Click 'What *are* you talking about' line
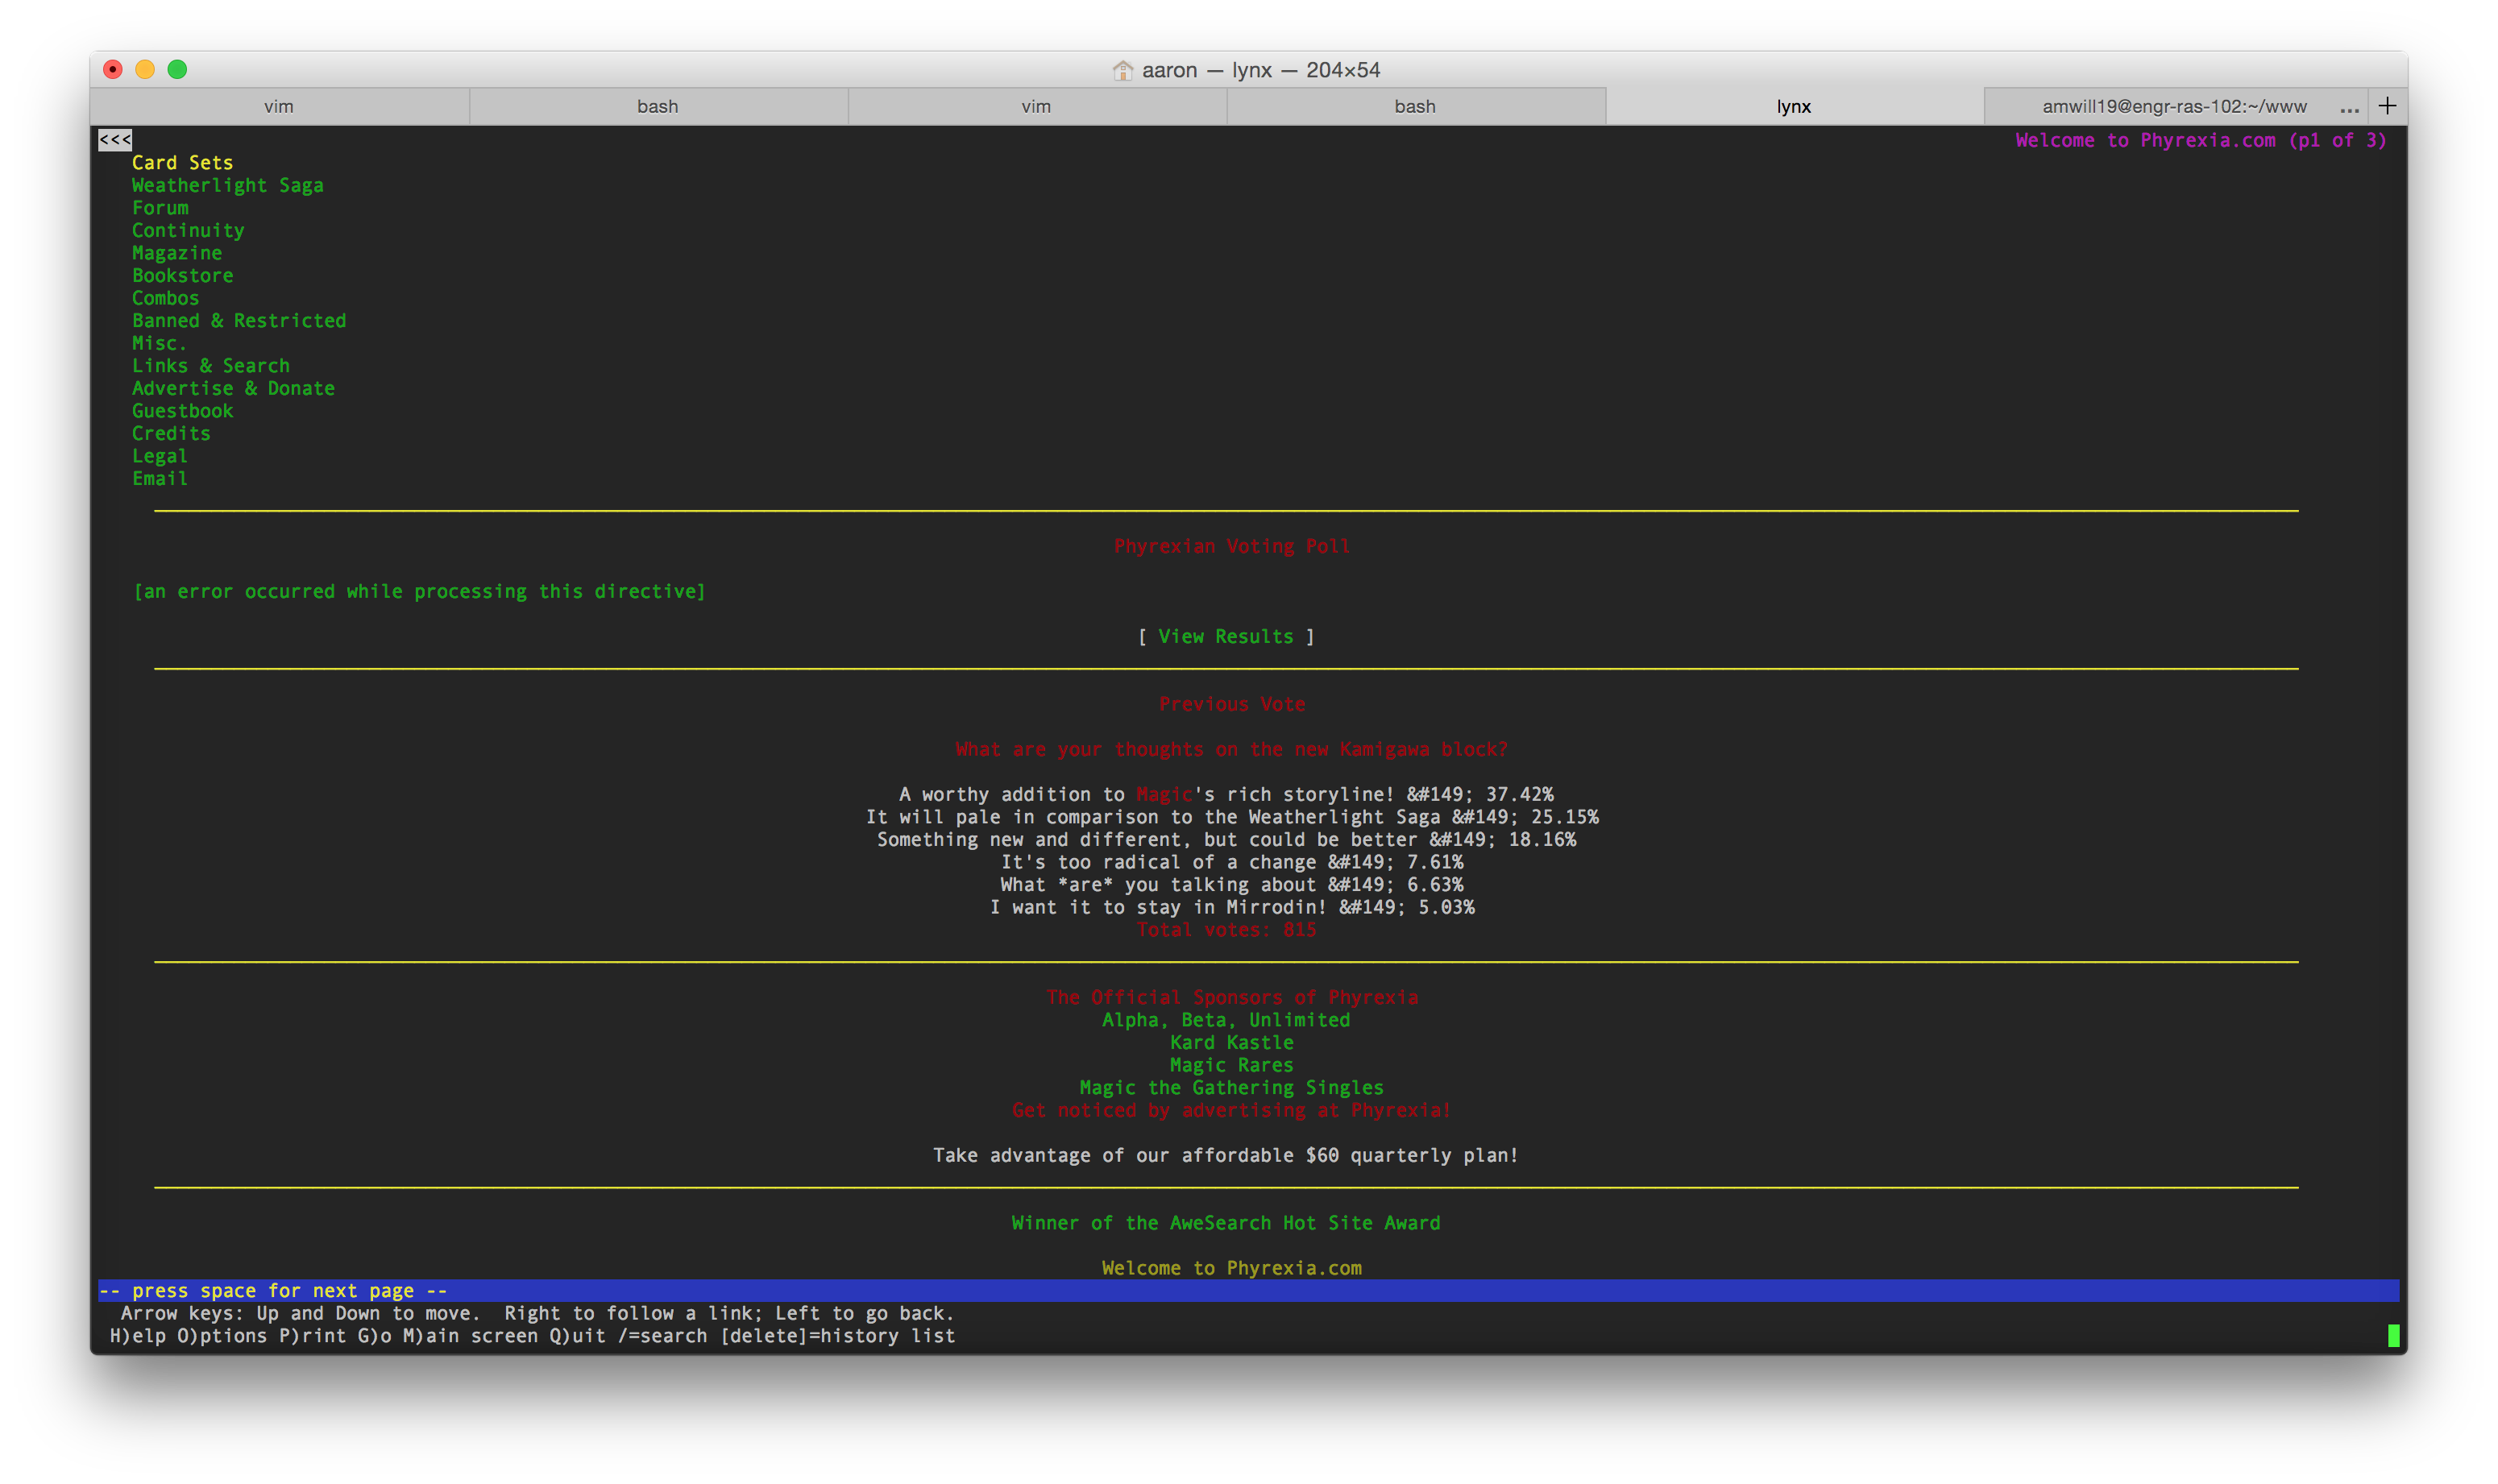 tap(1232, 884)
